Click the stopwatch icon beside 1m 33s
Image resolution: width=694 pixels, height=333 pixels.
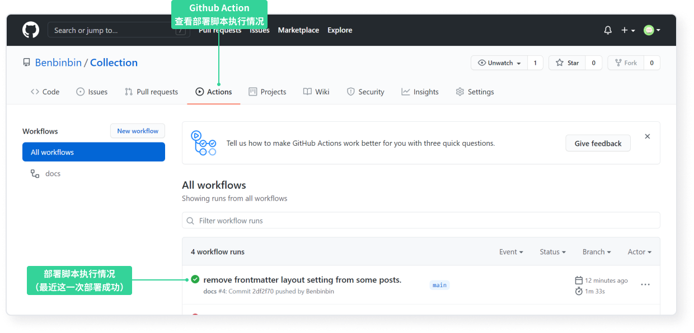579,291
